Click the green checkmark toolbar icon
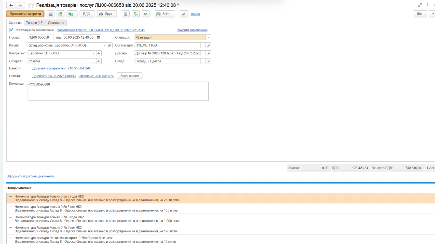The image size is (435, 244). pyautogui.click(x=146, y=14)
